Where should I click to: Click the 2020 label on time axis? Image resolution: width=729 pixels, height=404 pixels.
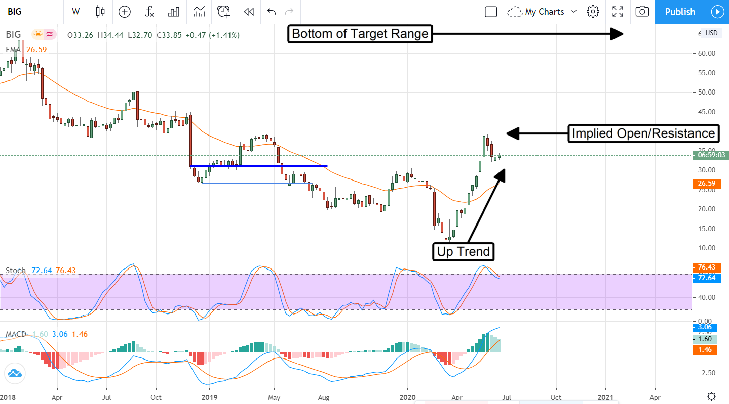click(408, 397)
